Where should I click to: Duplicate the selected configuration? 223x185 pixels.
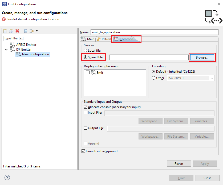11,31
